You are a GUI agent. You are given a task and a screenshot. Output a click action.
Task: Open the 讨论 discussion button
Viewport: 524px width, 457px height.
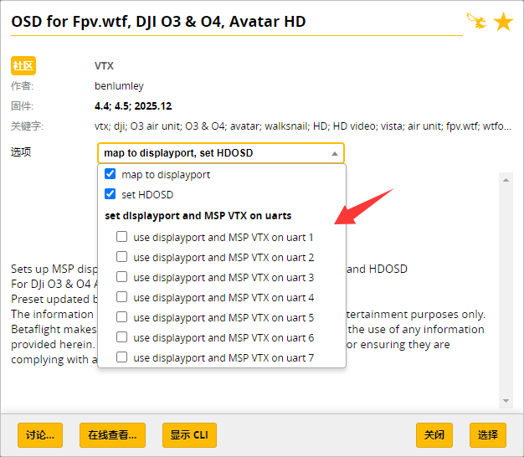coord(40,435)
